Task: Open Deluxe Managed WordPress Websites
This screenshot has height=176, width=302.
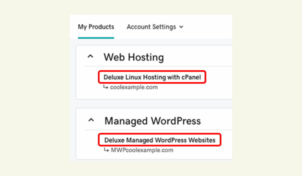Action: 160,140
